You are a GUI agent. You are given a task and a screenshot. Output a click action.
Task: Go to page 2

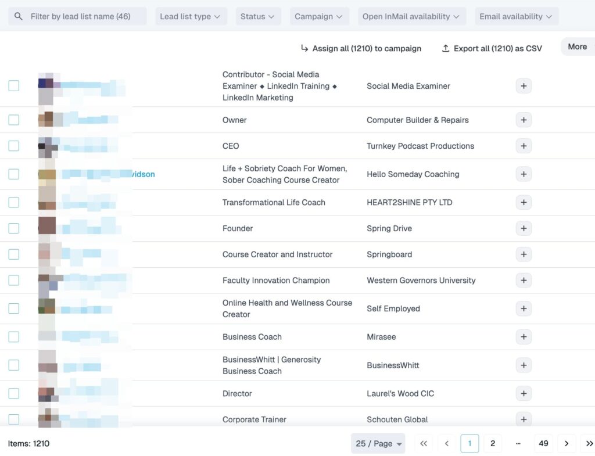493,443
